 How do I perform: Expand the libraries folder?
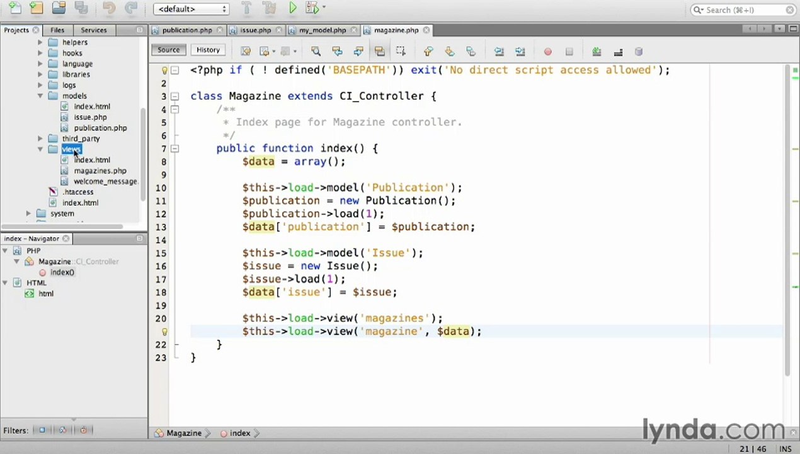[40, 74]
